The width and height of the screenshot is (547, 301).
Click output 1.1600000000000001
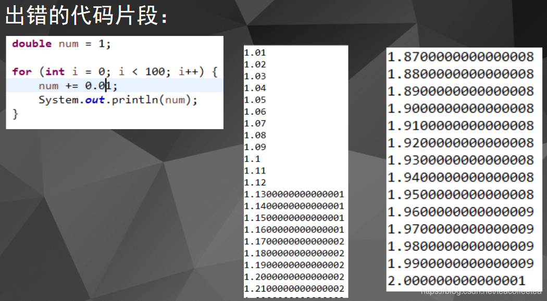[x=294, y=230]
